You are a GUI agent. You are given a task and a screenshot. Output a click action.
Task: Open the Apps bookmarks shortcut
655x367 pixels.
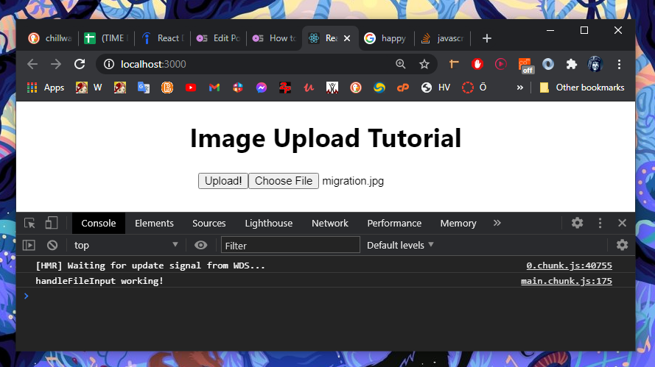coord(46,88)
